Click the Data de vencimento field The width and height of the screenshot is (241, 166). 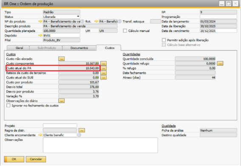click(x=218, y=31)
